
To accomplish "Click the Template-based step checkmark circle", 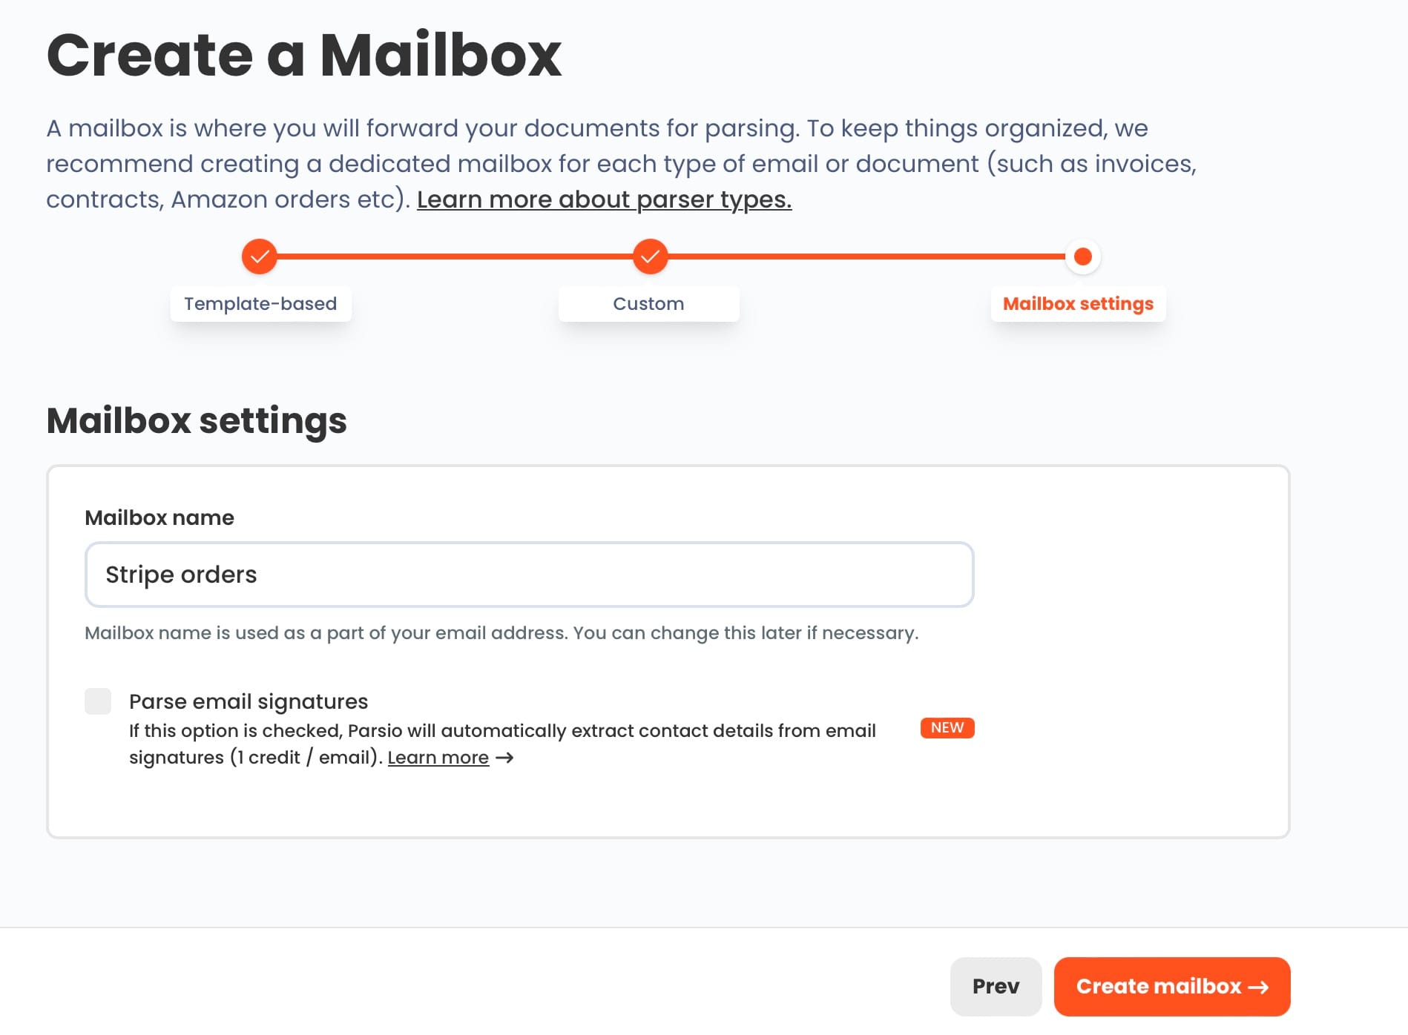I will [260, 257].
